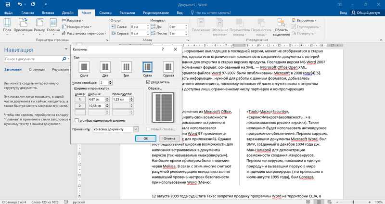This screenshot has width=385, height=204.
Task: Click the spelling check icon in status bar
Action: click(x=65, y=202)
